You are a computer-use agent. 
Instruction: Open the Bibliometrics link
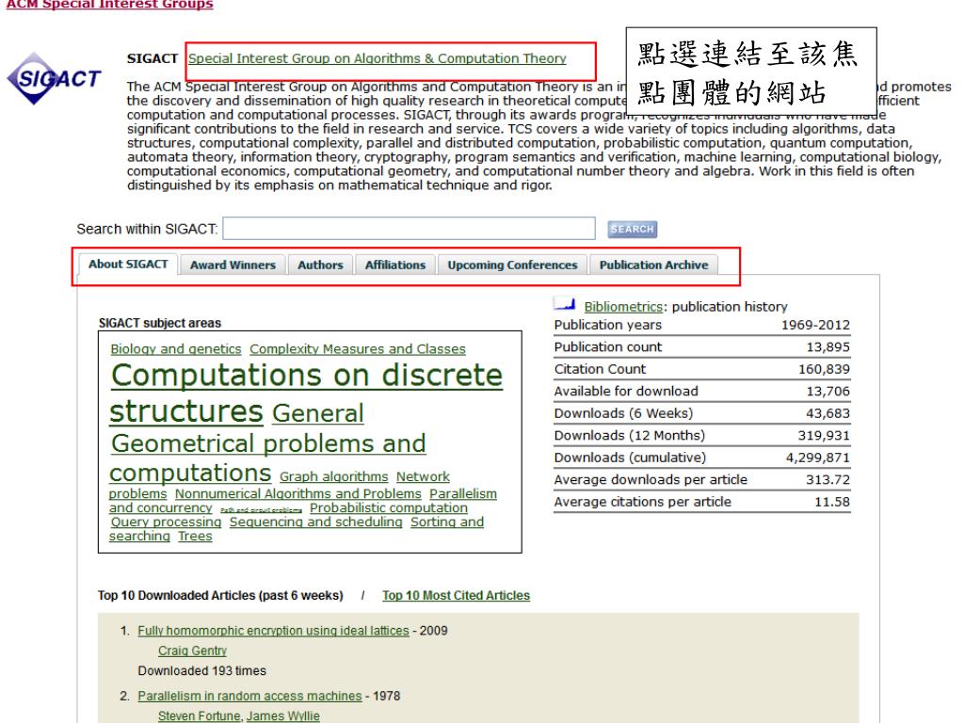(623, 306)
